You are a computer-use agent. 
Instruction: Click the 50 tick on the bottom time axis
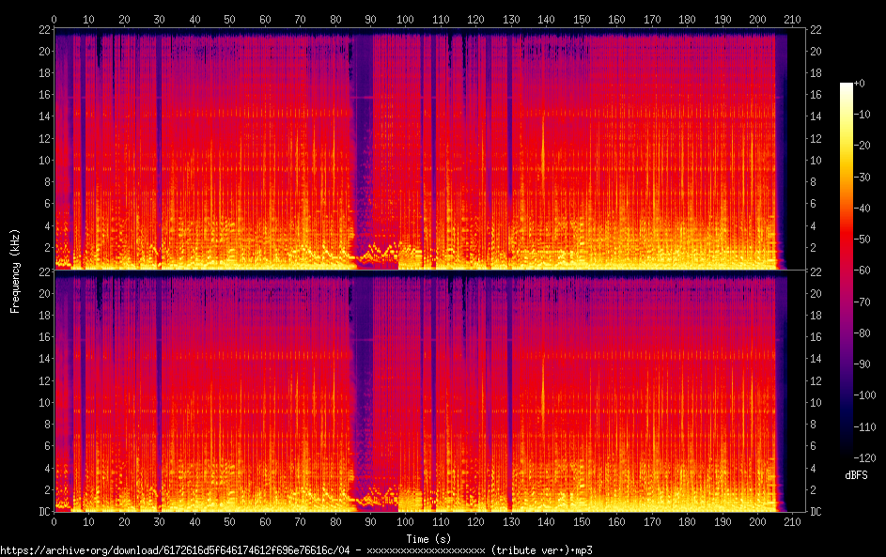229,521
